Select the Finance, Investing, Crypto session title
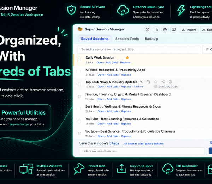This screenshot has width=212, height=184. [128, 94]
